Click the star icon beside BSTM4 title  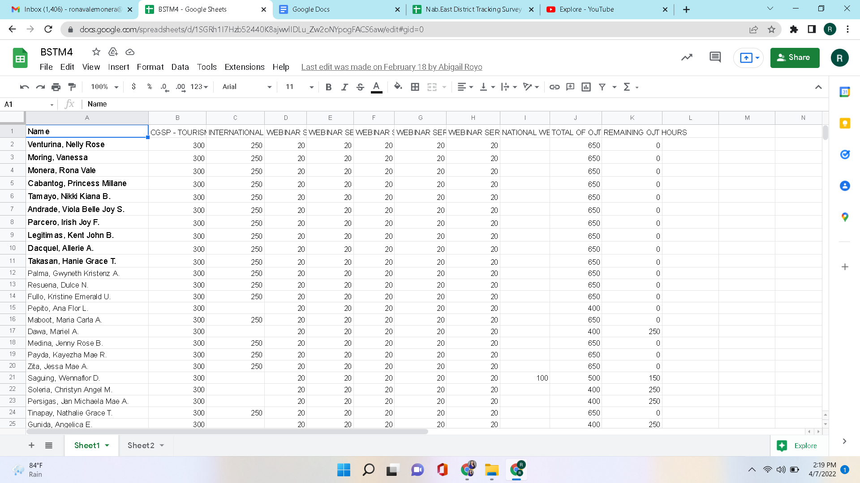96,52
